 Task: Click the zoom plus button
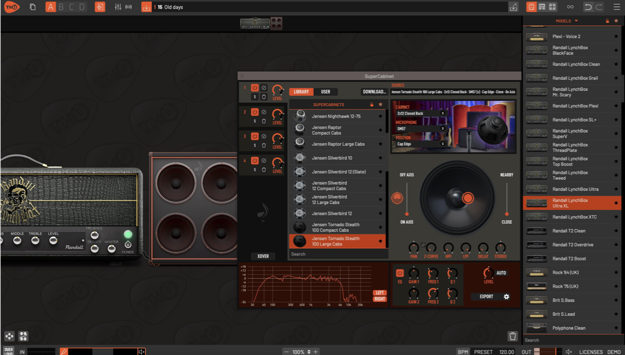click(316, 352)
